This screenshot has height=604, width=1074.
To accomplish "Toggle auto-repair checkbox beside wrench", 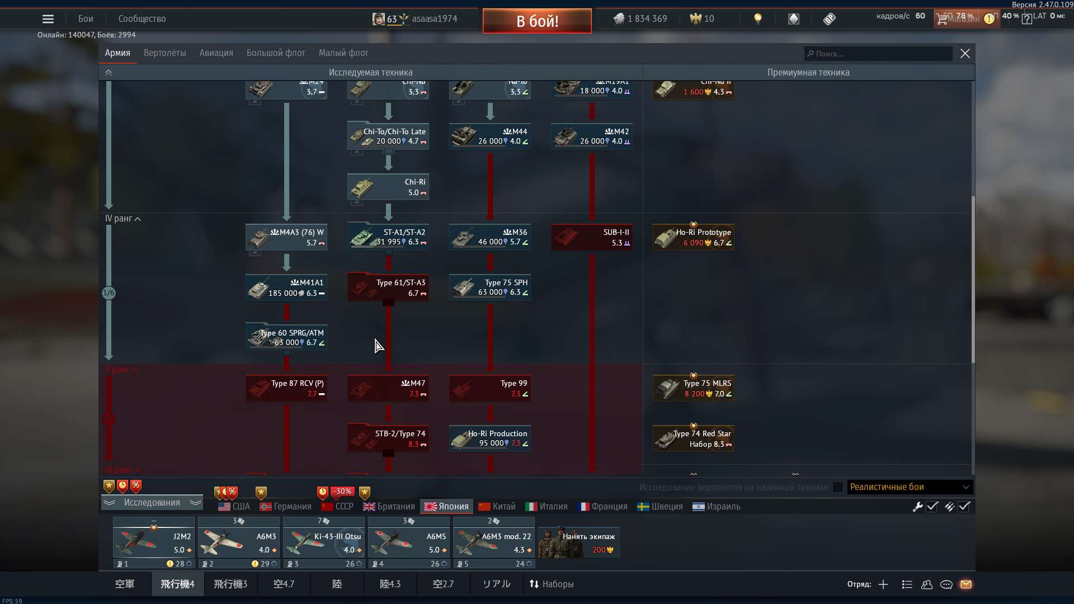I will click(x=932, y=507).
